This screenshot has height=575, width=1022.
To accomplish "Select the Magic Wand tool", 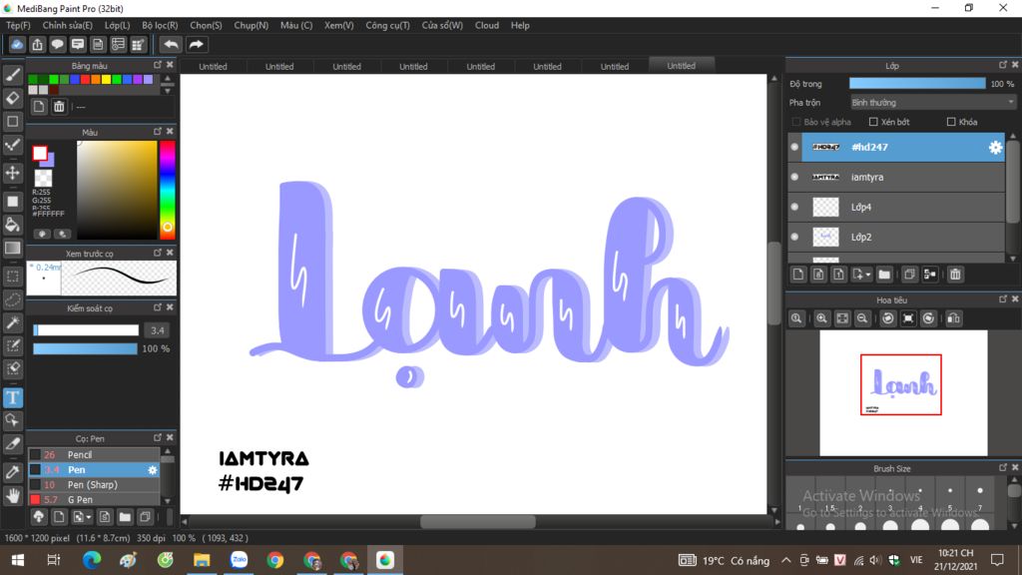I will (12, 323).
